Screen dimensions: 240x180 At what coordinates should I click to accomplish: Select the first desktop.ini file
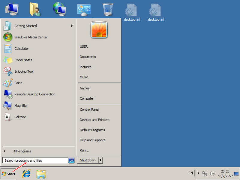[132, 12]
